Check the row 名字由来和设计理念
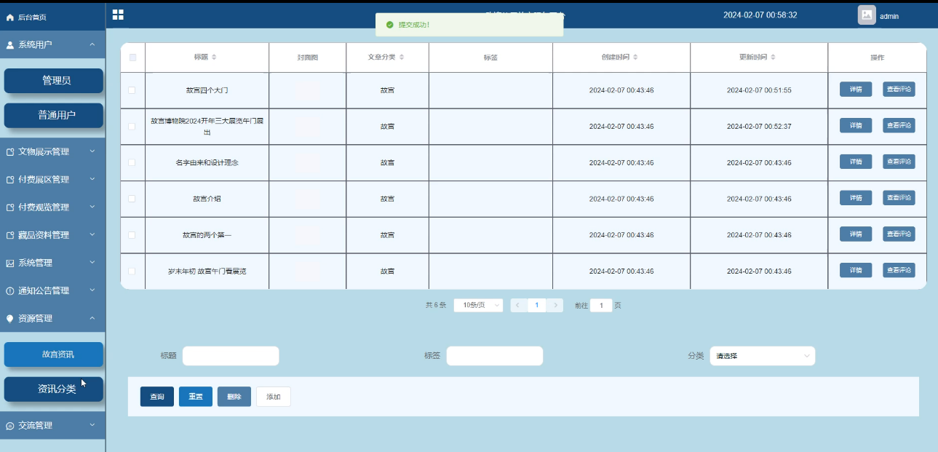938x452 pixels. (x=132, y=162)
